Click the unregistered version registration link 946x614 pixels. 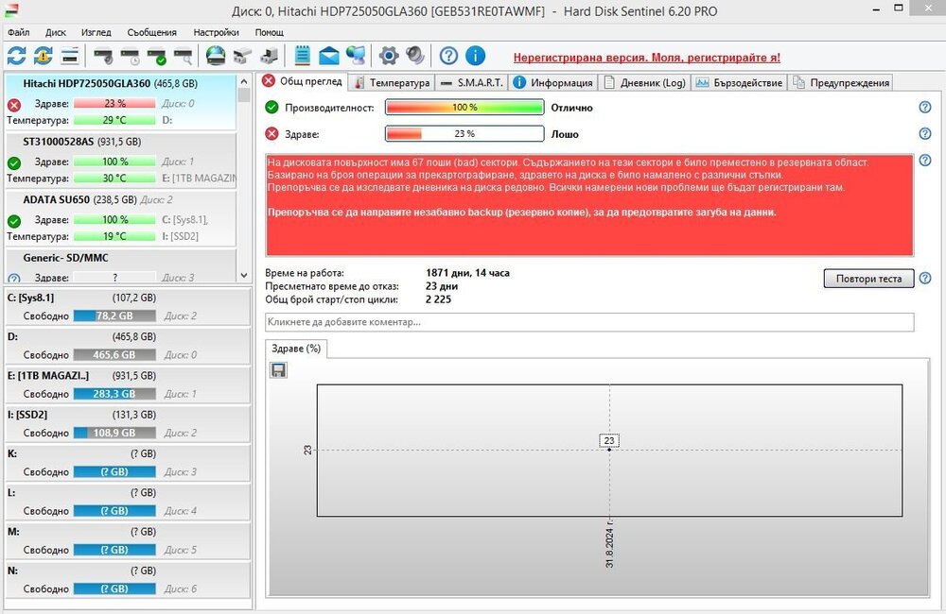click(x=646, y=57)
